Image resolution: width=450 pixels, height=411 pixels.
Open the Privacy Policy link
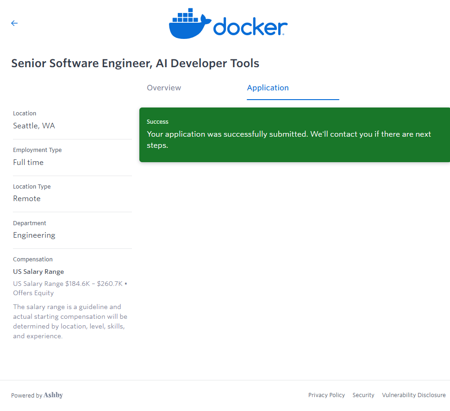point(326,395)
